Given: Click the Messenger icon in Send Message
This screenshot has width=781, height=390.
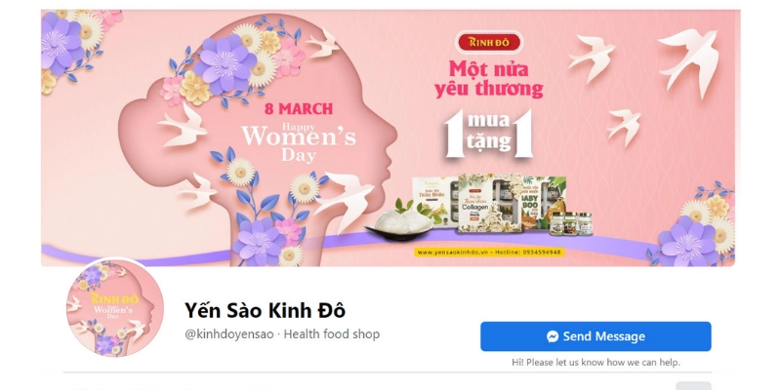Looking at the screenshot, I should 553,336.
